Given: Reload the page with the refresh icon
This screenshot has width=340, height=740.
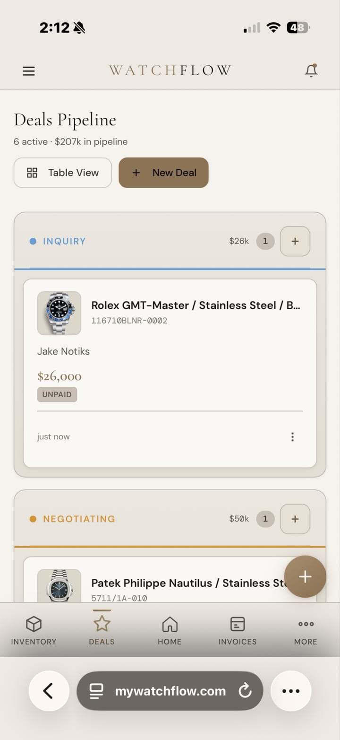Looking at the screenshot, I should [x=245, y=691].
